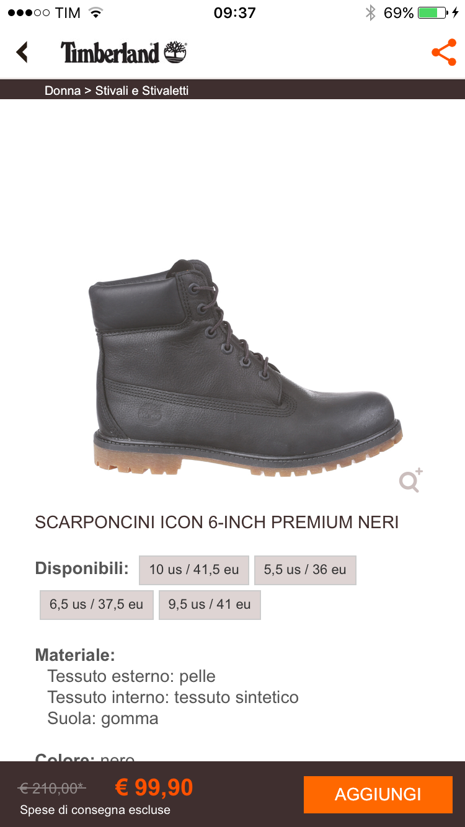The height and width of the screenshot is (827, 465).
Task: Go to Stivali e Stivaletti breadcrumb
Action: 142,91
